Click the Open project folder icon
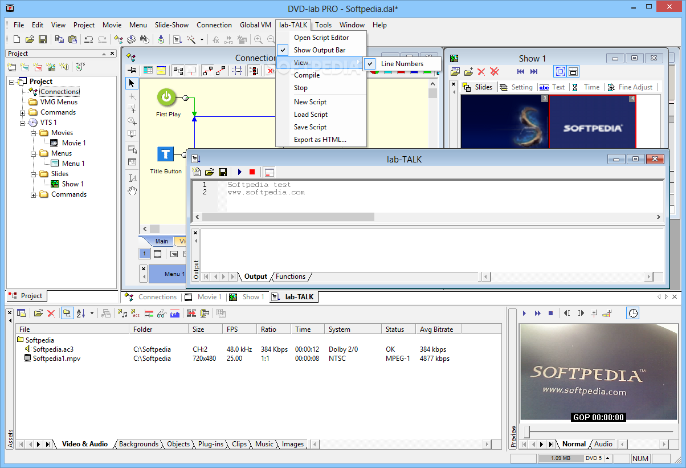This screenshot has height=468, width=686. [30, 39]
